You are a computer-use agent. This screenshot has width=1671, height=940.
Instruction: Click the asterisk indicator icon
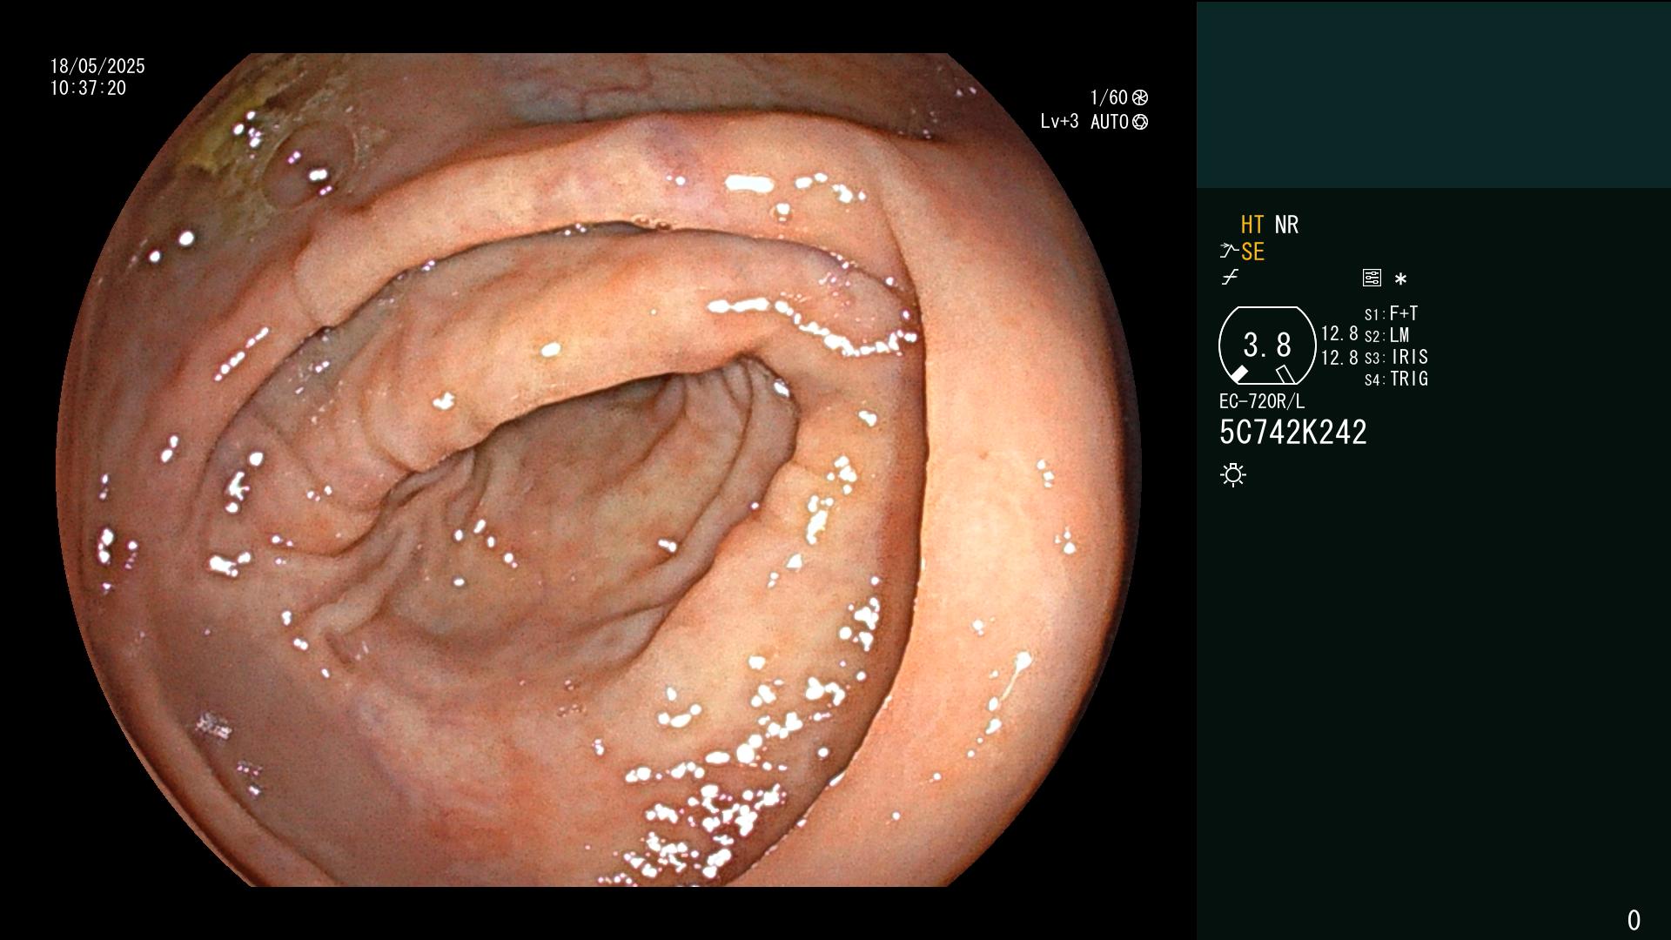pos(1400,279)
